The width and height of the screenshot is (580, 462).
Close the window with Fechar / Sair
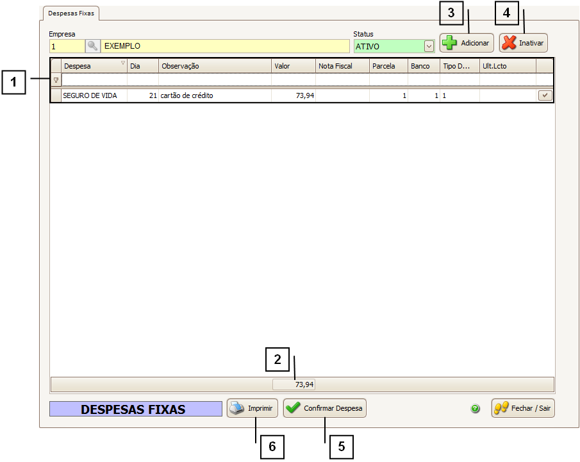tap(523, 408)
